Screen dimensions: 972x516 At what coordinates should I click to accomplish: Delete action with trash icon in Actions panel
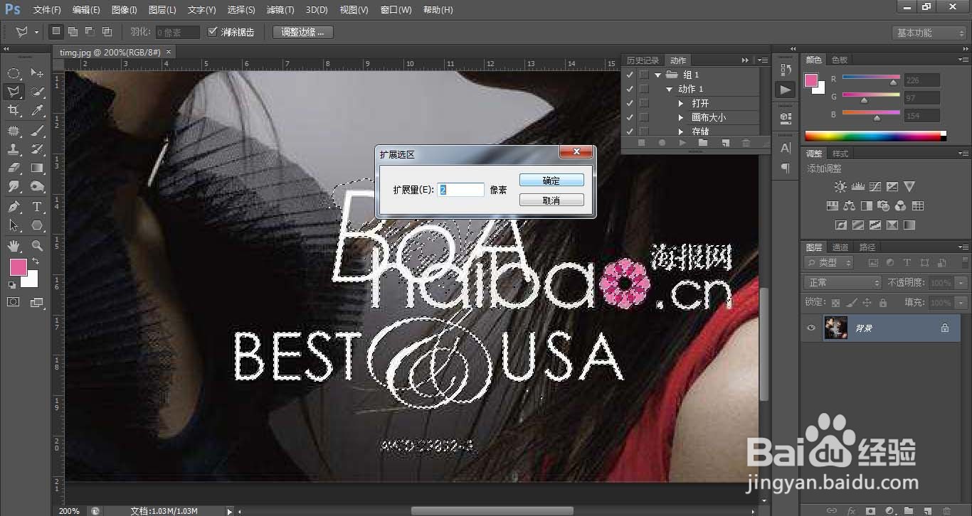(746, 143)
